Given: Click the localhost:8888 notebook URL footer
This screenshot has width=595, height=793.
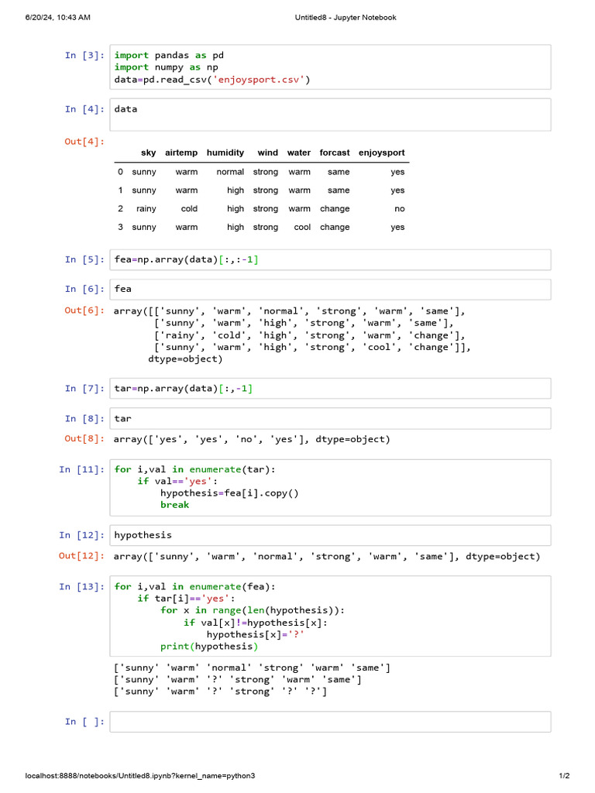Looking at the screenshot, I should tap(140, 776).
